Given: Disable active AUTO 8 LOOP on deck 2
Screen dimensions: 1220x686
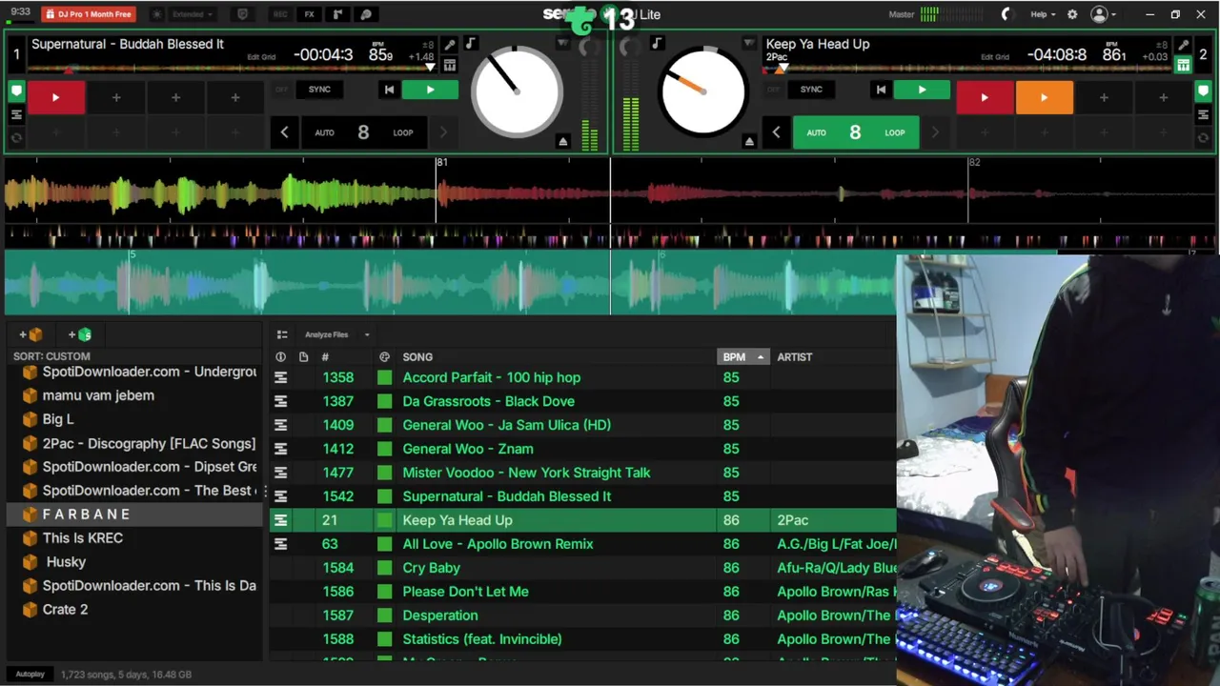Looking at the screenshot, I should pyautogui.click(x=855, y=132).
